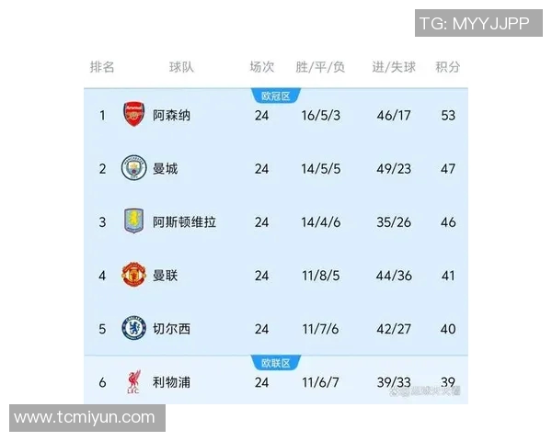Click the 胜/平/负 column header
Image resolution: width=552 pixels, height=441 pixels.
(320, 67)
